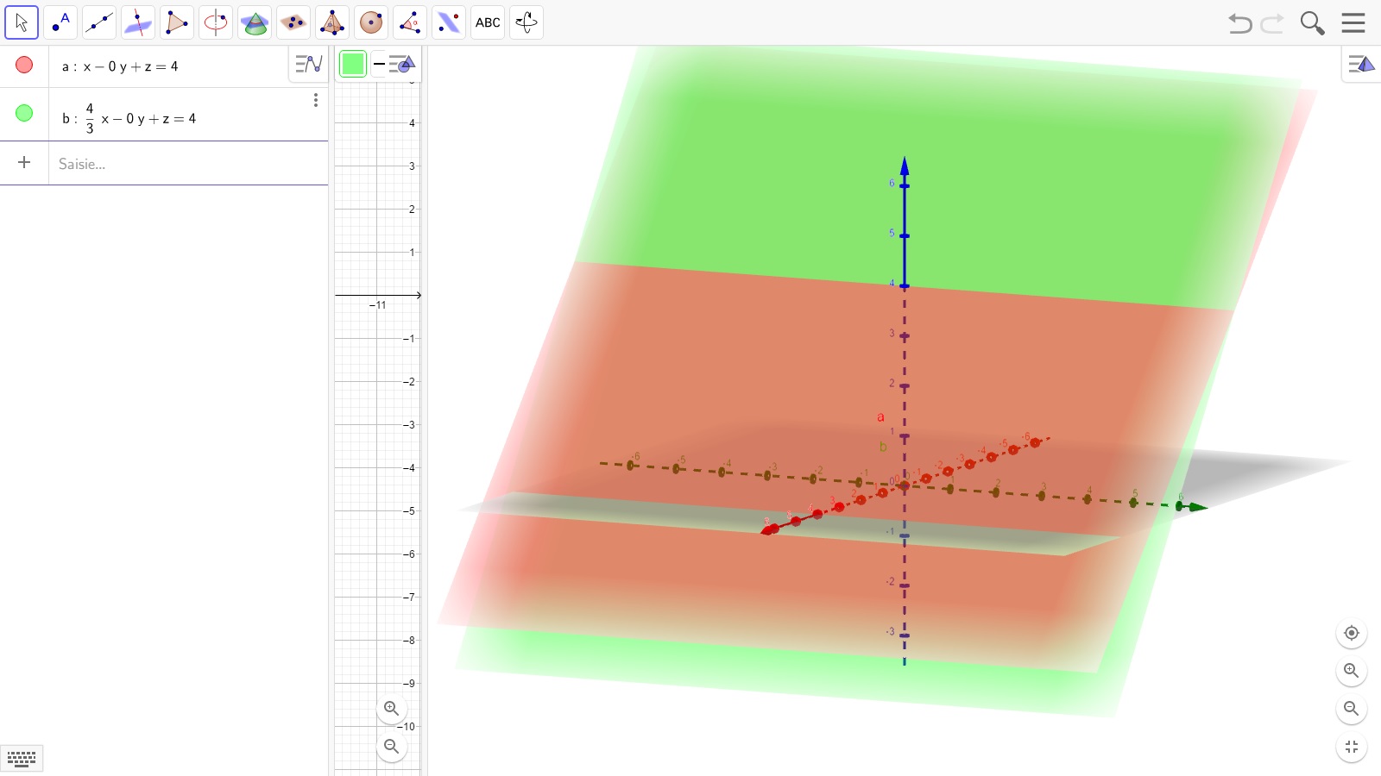
Task: Zoom in on the 3D view
Action: click(x=1352, y=671)
